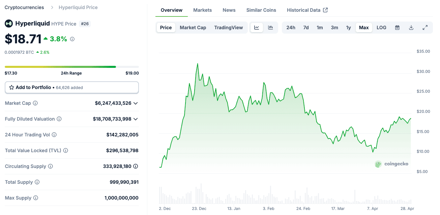Expand chart to fullscreen

pyautogui.click(x=425, y=28)
